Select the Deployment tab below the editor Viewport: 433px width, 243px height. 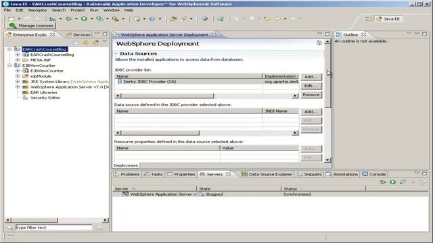[x=126, y=165]
